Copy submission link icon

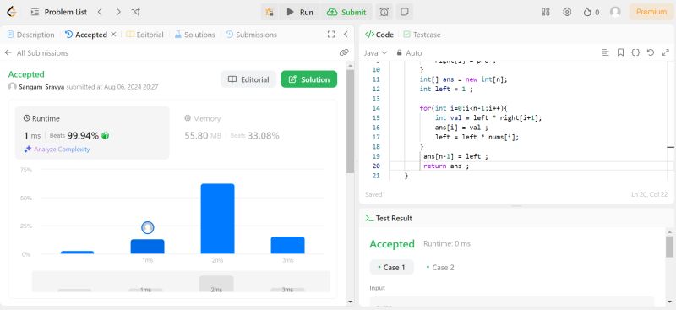(344, 52)
